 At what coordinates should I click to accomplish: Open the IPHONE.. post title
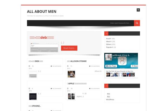35,106
